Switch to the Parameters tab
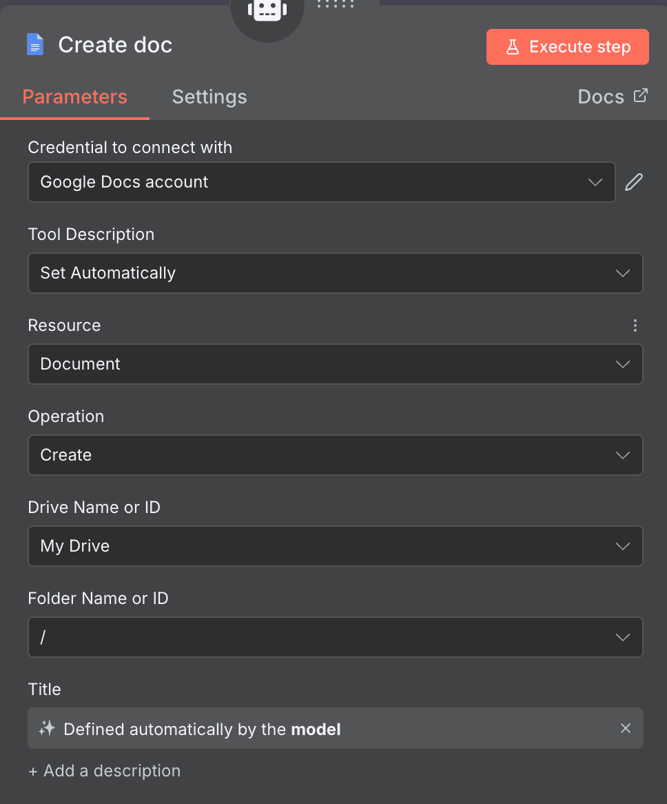 click(74, 97)
